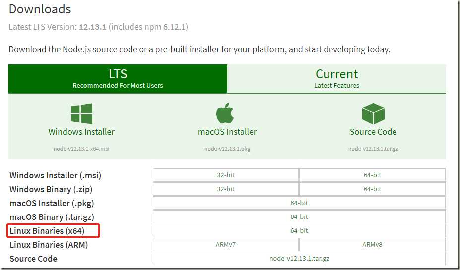Click the Downloads page heading
This screenshot has height=270, width=460.
(40, 9)
